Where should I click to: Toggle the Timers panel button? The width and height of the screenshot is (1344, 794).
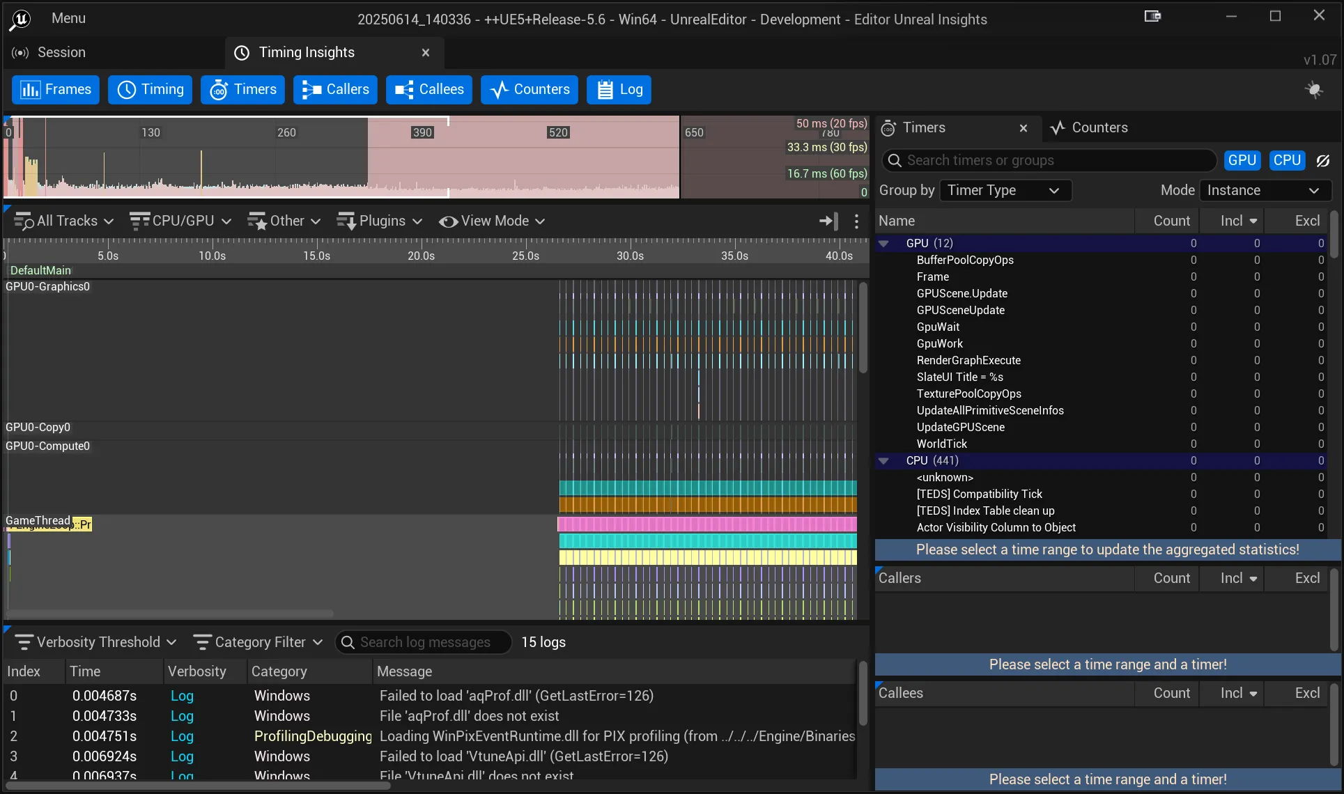click(x=242, y=90)
